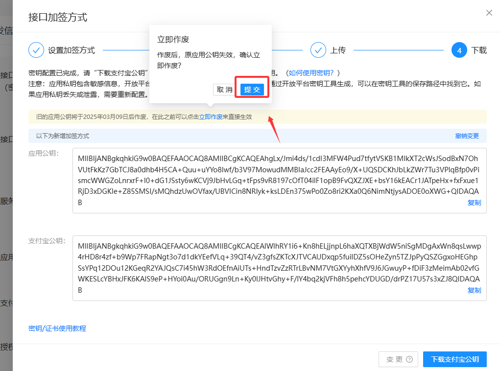Open the 密钥/证书使用教程 tutorial link
Screen dimensions: 500x371
point(57,328)
